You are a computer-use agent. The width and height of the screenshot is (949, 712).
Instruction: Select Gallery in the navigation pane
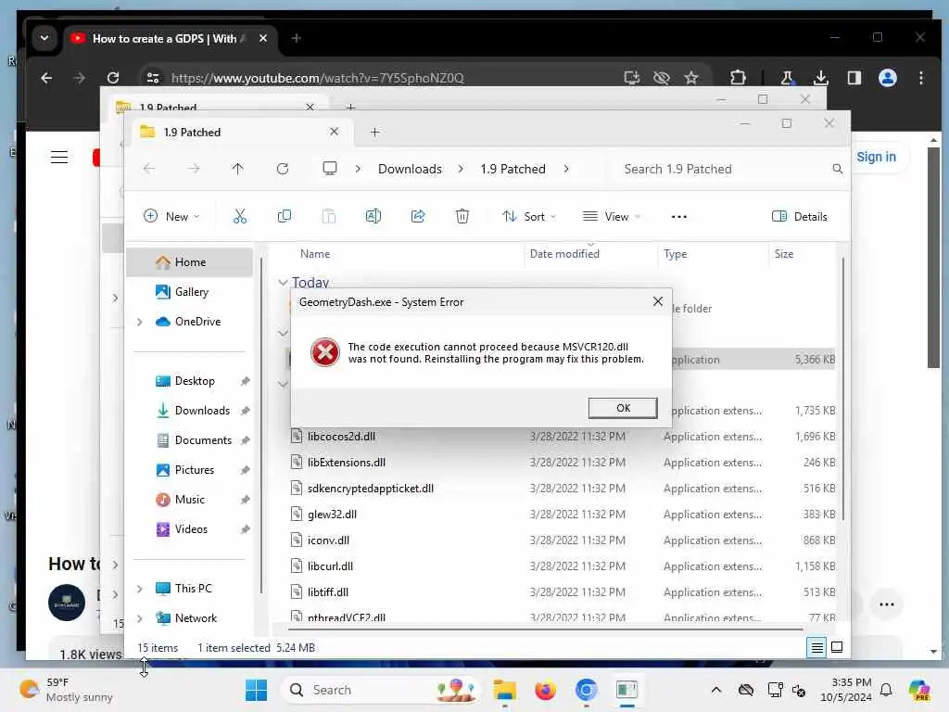pyautogui.click(x=189, y=292)
